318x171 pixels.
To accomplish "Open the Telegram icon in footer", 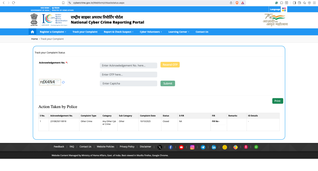I will (x=203, y=147).
